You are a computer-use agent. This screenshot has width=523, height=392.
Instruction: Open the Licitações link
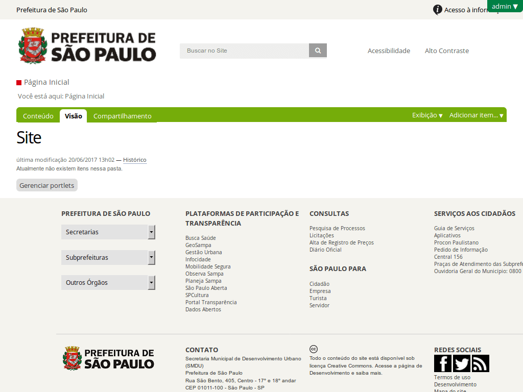(x=322, y=235)
